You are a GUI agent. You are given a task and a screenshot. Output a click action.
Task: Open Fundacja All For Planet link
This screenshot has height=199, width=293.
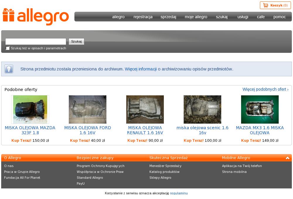pos(22,178)
